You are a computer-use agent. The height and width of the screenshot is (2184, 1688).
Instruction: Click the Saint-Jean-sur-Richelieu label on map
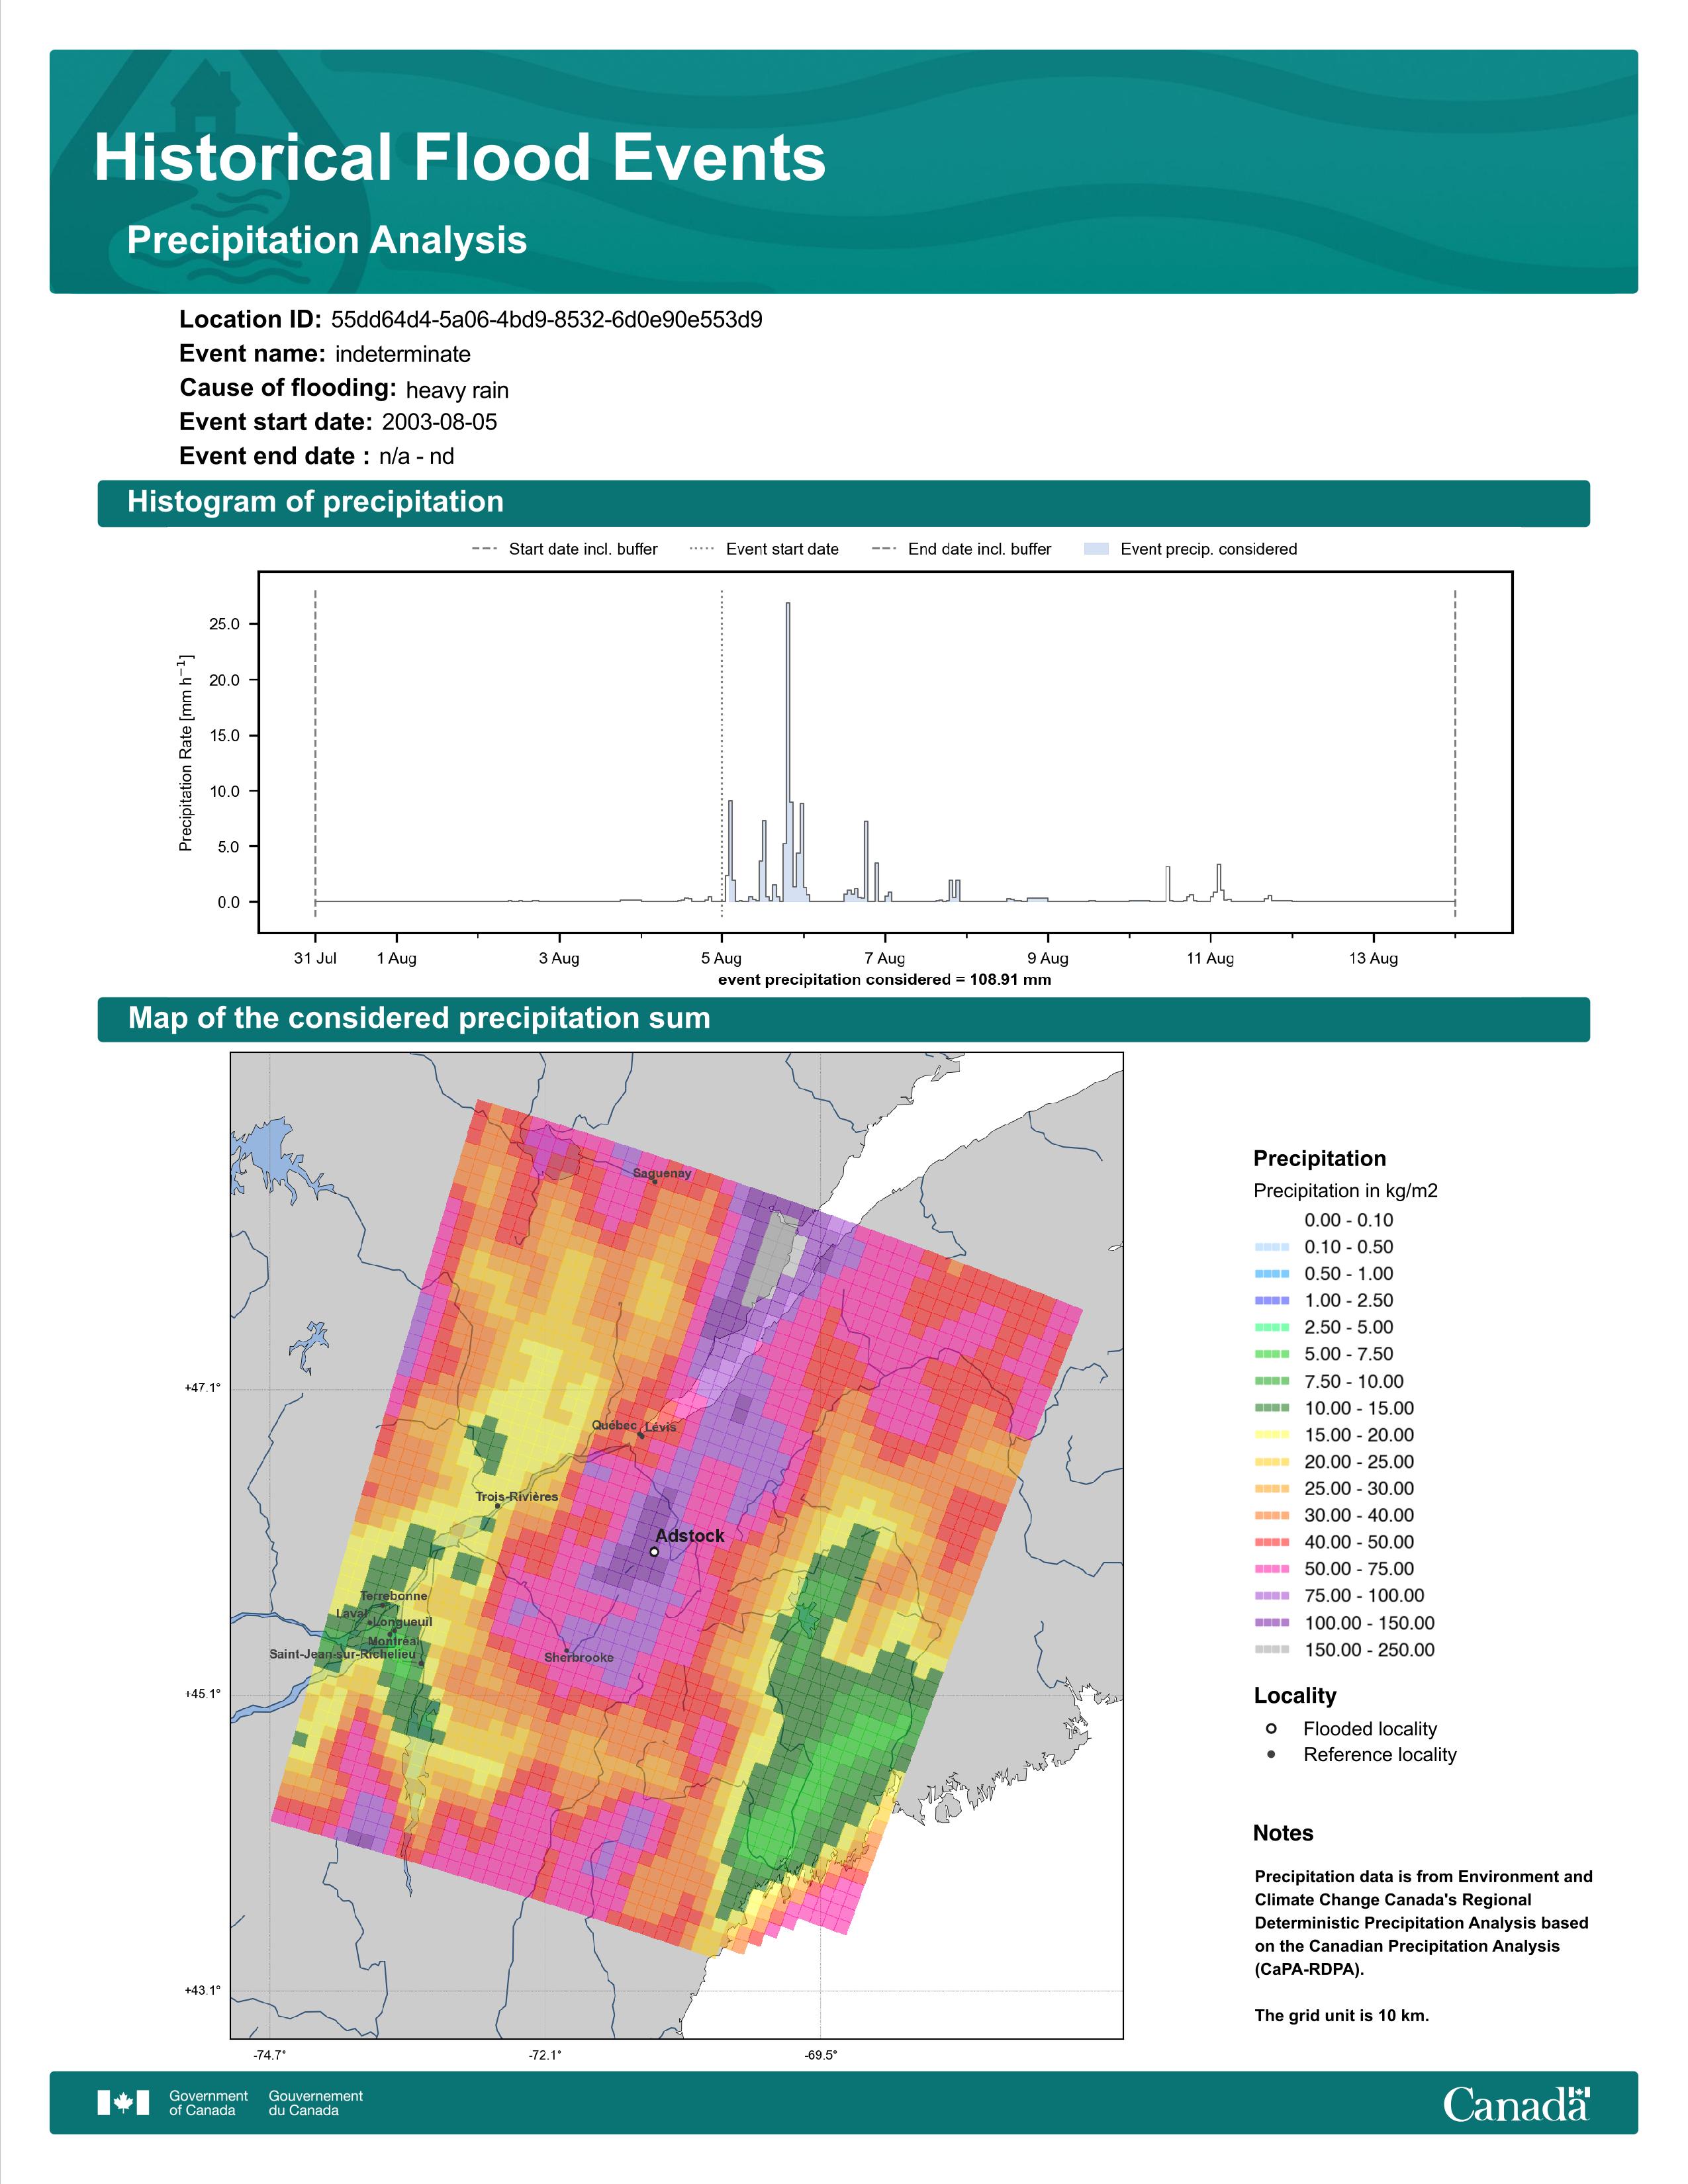click(342, 1655)
